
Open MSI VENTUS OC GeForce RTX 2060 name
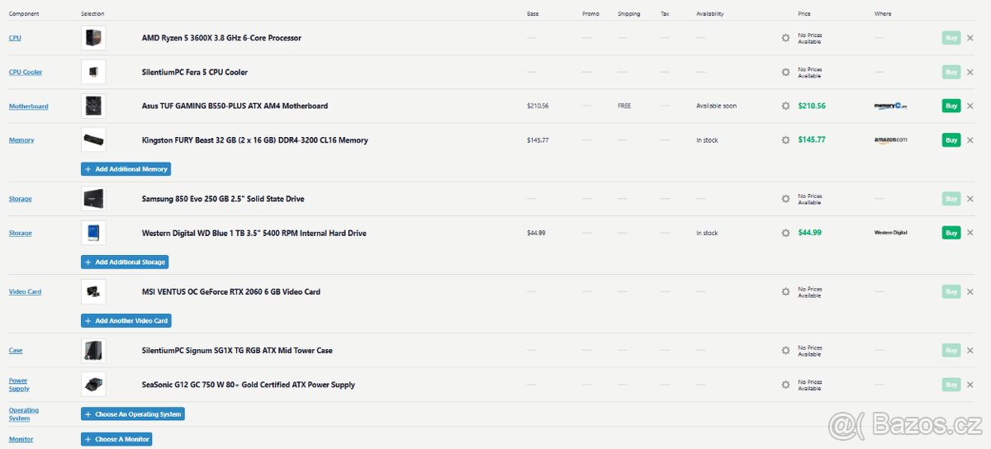pyautogui.click(x=231, y=291)
